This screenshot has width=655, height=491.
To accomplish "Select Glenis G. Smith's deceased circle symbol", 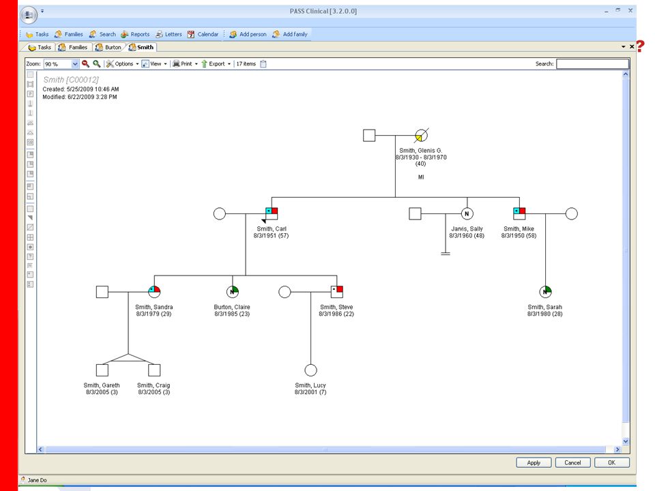I will pos(422,135).
